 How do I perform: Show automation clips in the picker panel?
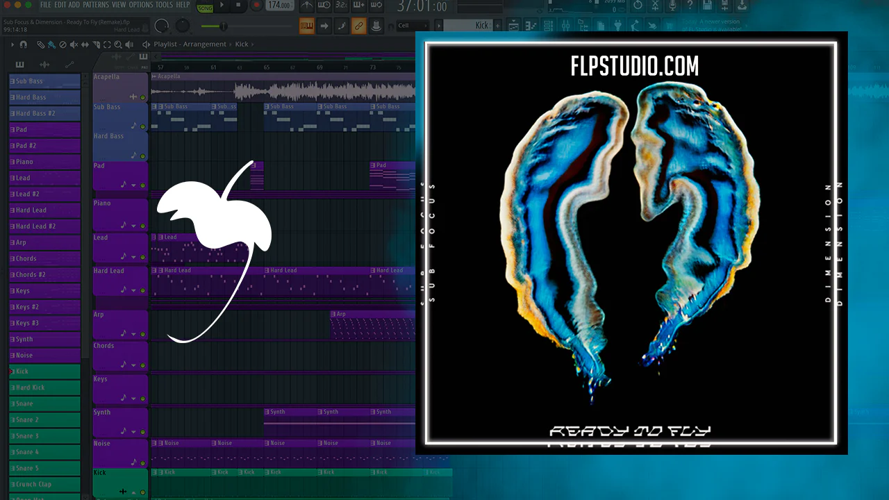click(x=69, y=65)
